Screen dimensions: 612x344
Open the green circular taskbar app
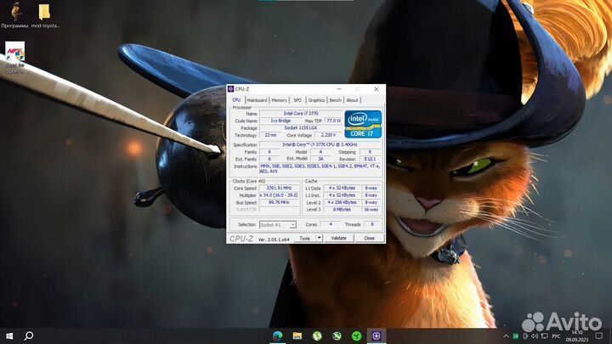click(356, 336)
